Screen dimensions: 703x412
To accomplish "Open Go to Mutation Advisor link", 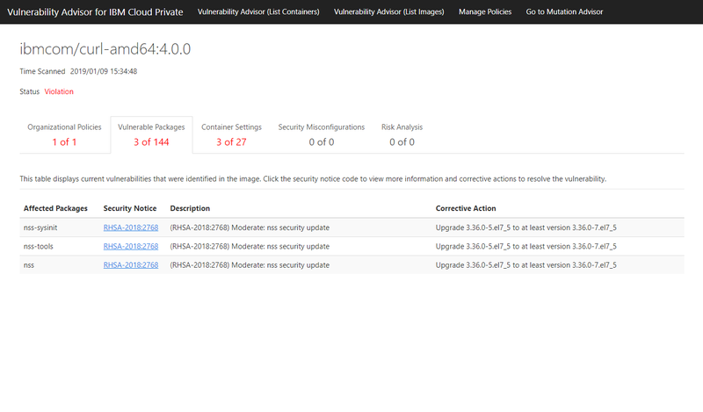I will (x=564, y=11).
